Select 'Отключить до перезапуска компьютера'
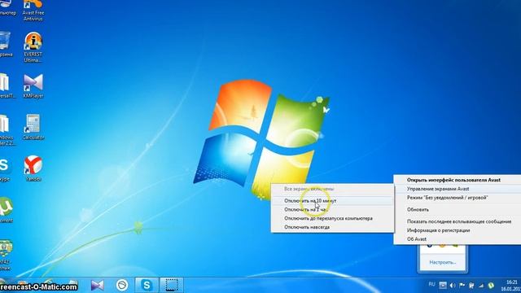This screenshot has width=521, height=293. click(x=332, y=218)
